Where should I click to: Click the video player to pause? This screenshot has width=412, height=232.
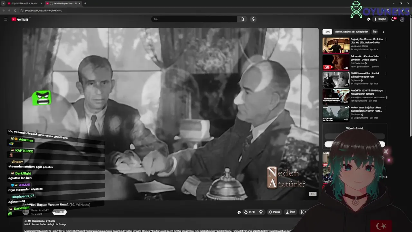tap(170, 114)
